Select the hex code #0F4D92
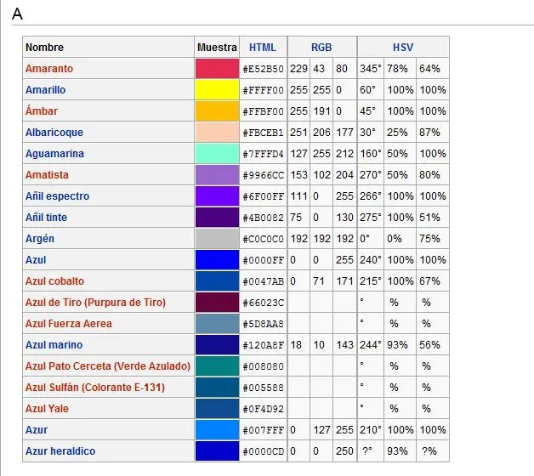The image size is (534, 476). coord(263,409)
